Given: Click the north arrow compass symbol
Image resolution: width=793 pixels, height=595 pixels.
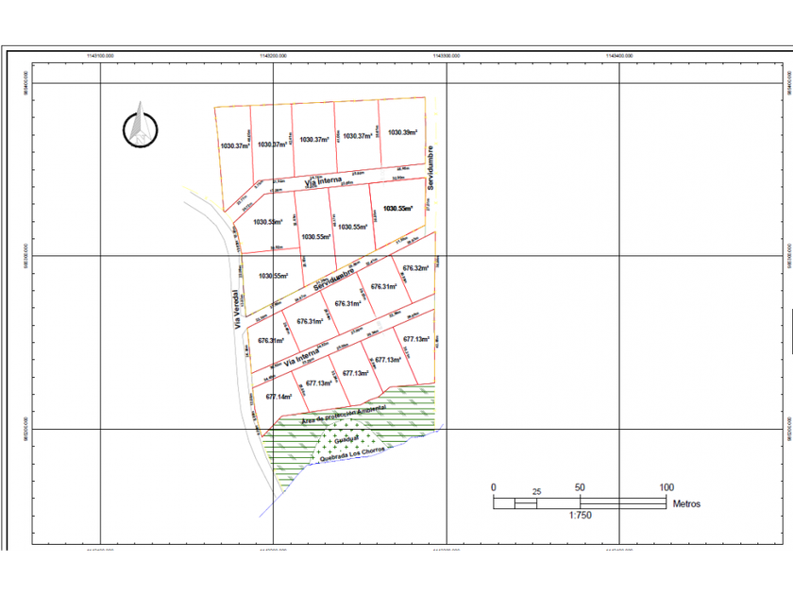Looking at the screenshot, I should click(140, 125).
